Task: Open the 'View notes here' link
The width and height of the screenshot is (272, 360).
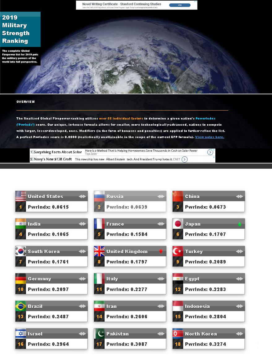Action: pyautogui.click(x=209, y=137)
